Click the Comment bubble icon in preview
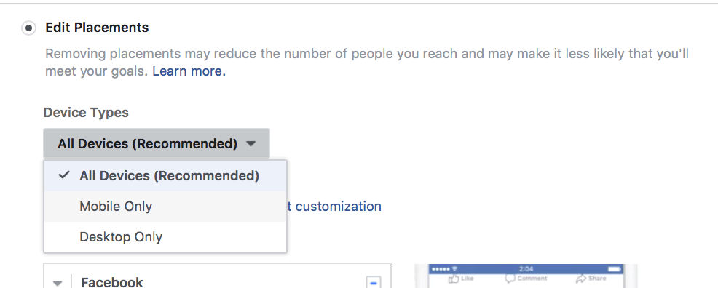The image size is (718, 288). pos(510,279)
